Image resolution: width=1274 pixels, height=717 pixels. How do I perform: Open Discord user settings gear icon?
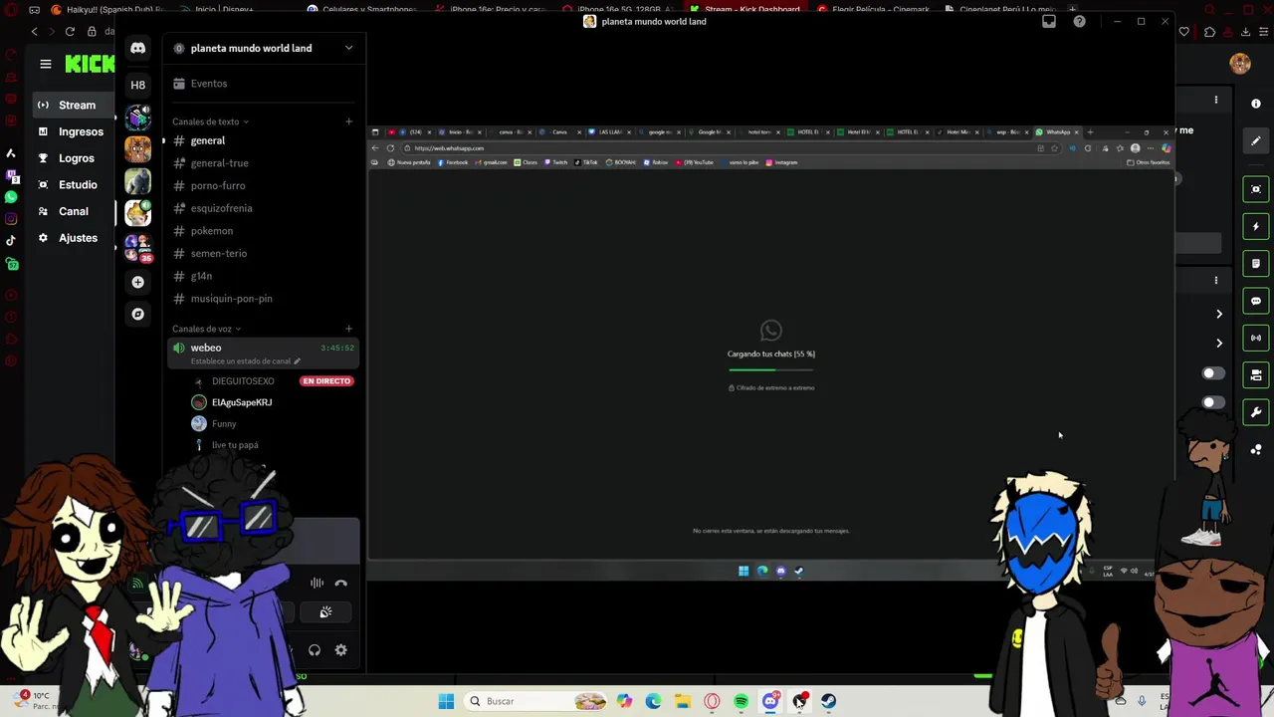coord(341,650)
